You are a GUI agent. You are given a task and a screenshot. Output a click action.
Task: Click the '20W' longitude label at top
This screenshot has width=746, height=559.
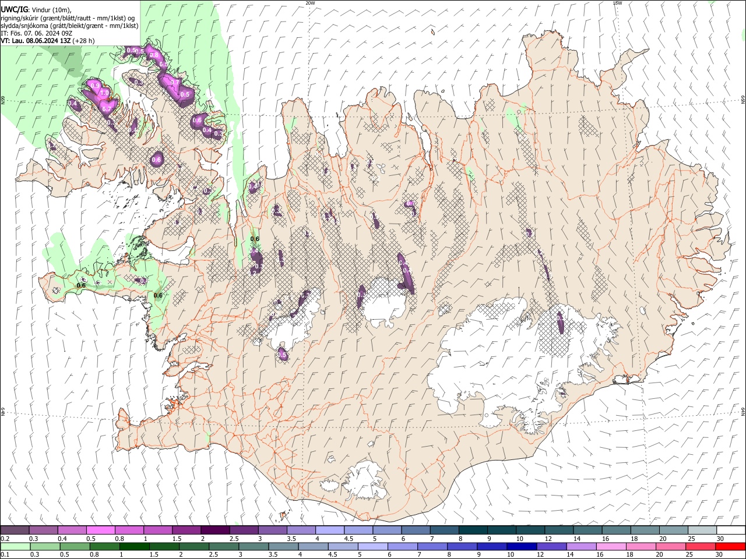[x=310, y=3]
